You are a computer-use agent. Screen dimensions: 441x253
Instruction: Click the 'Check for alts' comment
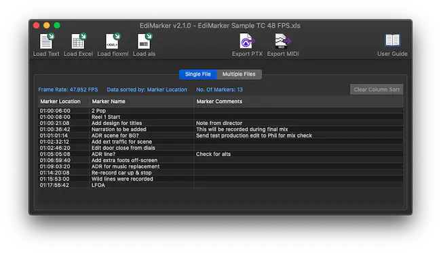[213, 154]
